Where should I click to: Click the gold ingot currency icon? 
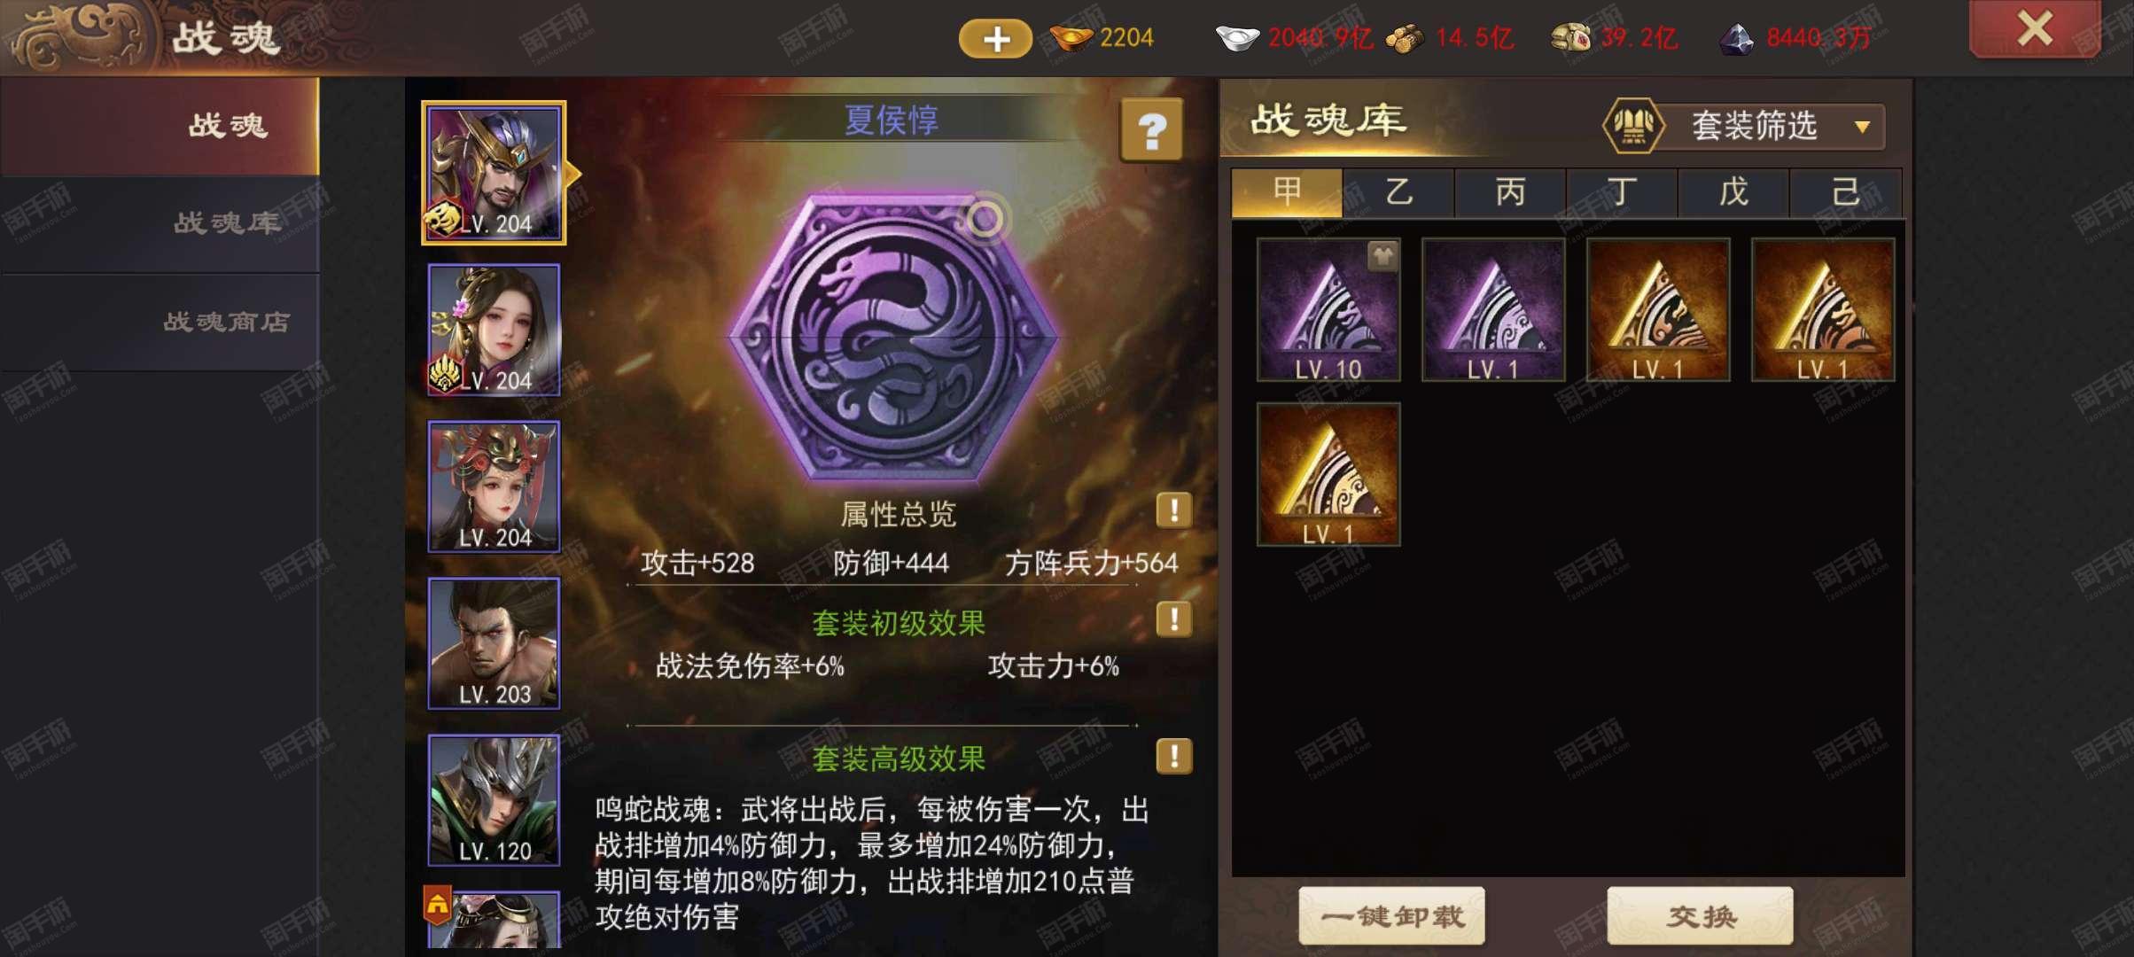point(1071,38)
